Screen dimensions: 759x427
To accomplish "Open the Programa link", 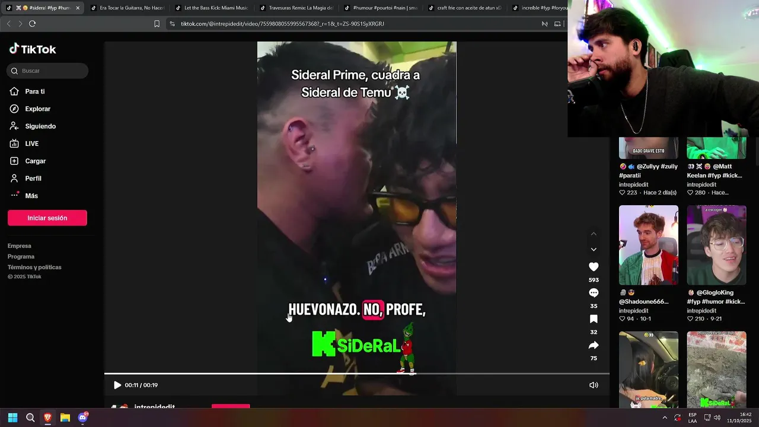I will (x=21, y=257).
